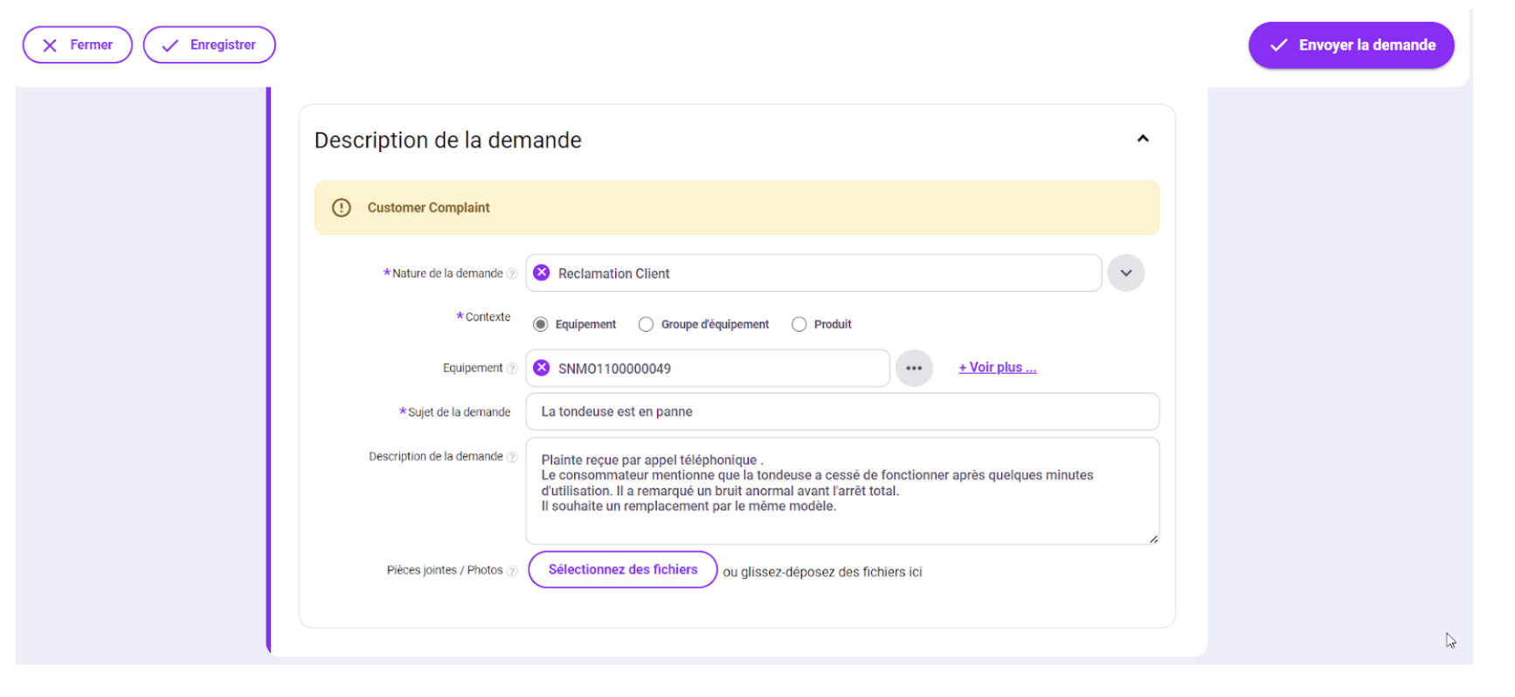Screen dimensions: 1515x697
Task: Clear the Reclamation Client selection icon
Action: point(542,273)
